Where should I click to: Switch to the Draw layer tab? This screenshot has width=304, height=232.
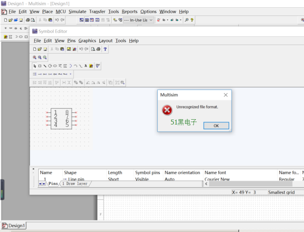click(x=75, y=184)
